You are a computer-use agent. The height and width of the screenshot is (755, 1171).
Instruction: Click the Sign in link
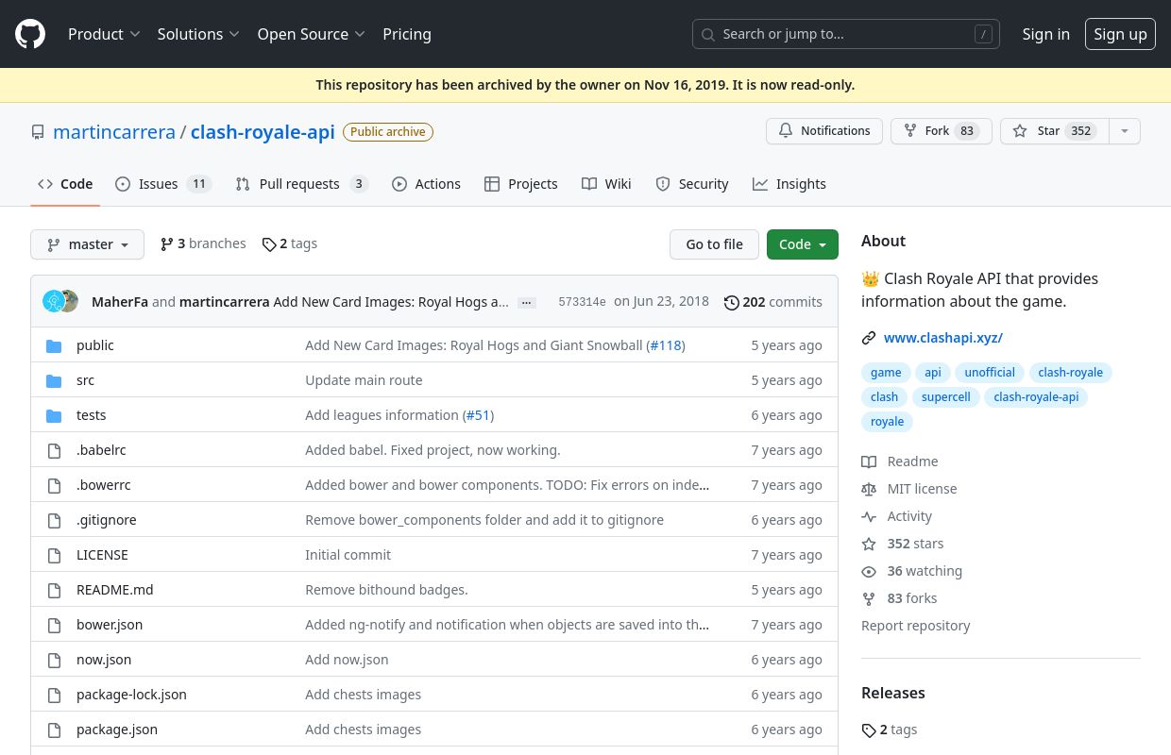pyautogui.click(x=1046, y=34)
